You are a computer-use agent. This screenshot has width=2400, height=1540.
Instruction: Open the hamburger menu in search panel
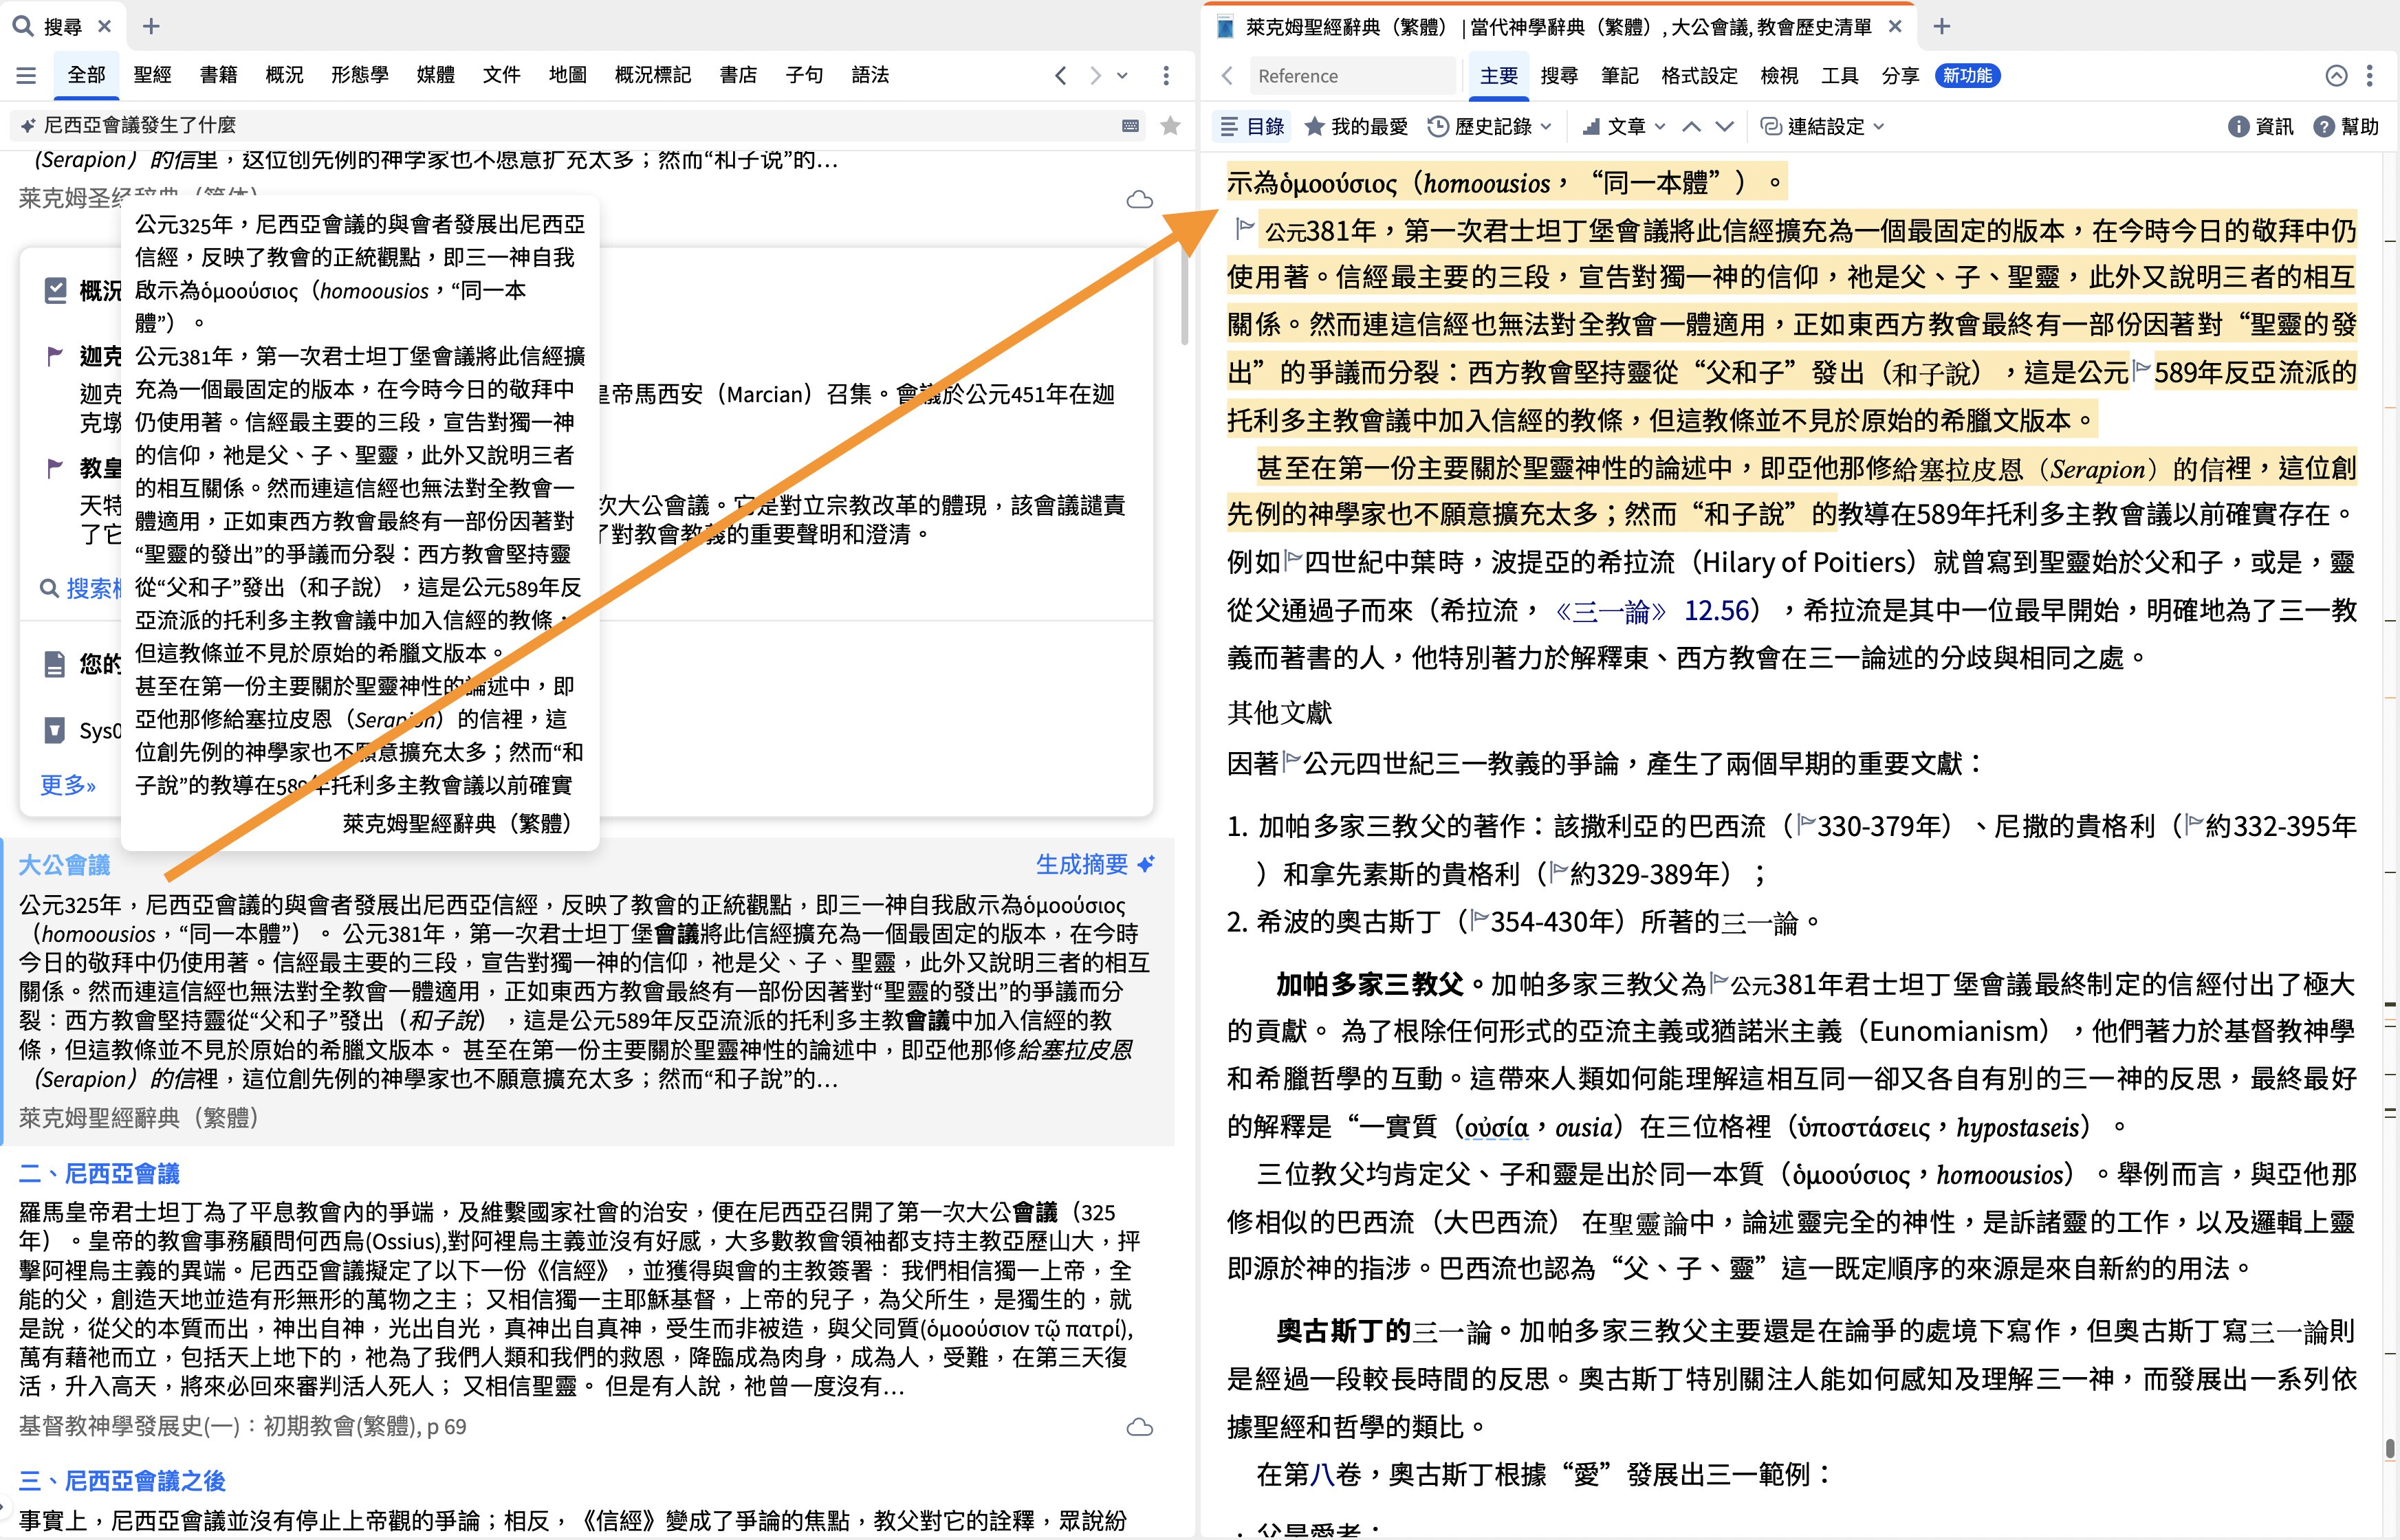[x=27, y=75]
